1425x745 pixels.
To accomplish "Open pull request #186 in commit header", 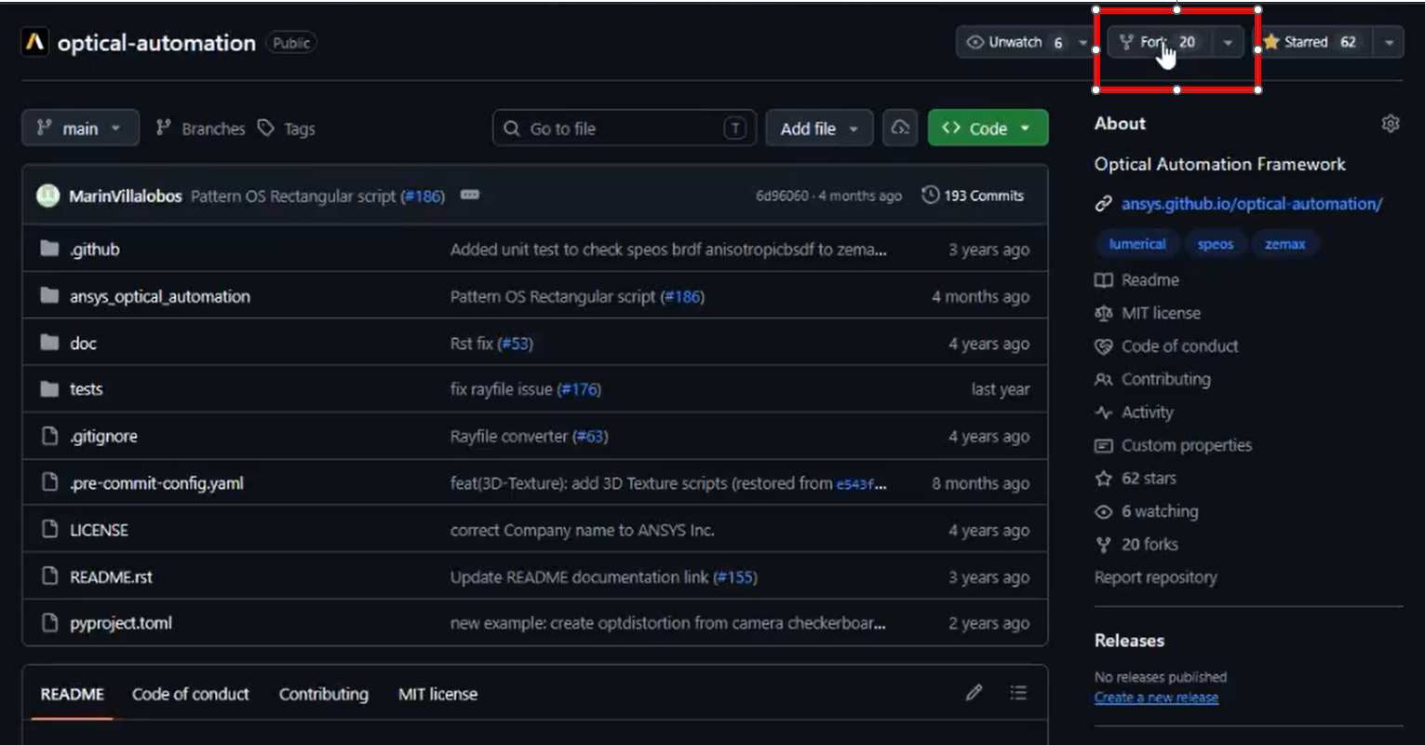I will (x=422, y=196).
